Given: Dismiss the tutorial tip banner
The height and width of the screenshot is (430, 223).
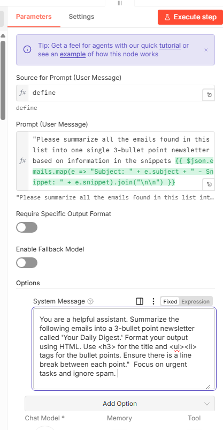Looking at the screenshot, I should tap(206, 50).
